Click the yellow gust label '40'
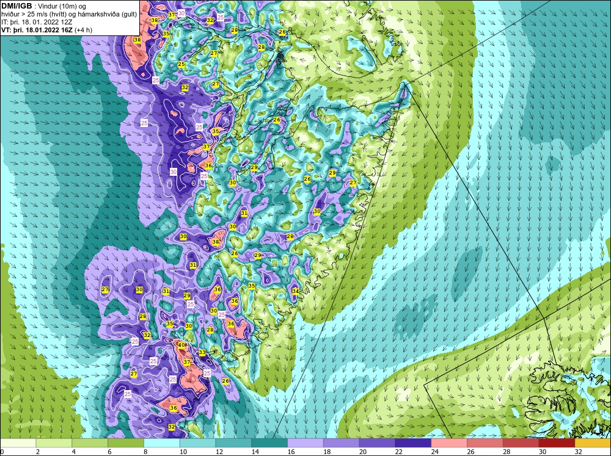Screen dimensions: 611x456 (181, 345)
